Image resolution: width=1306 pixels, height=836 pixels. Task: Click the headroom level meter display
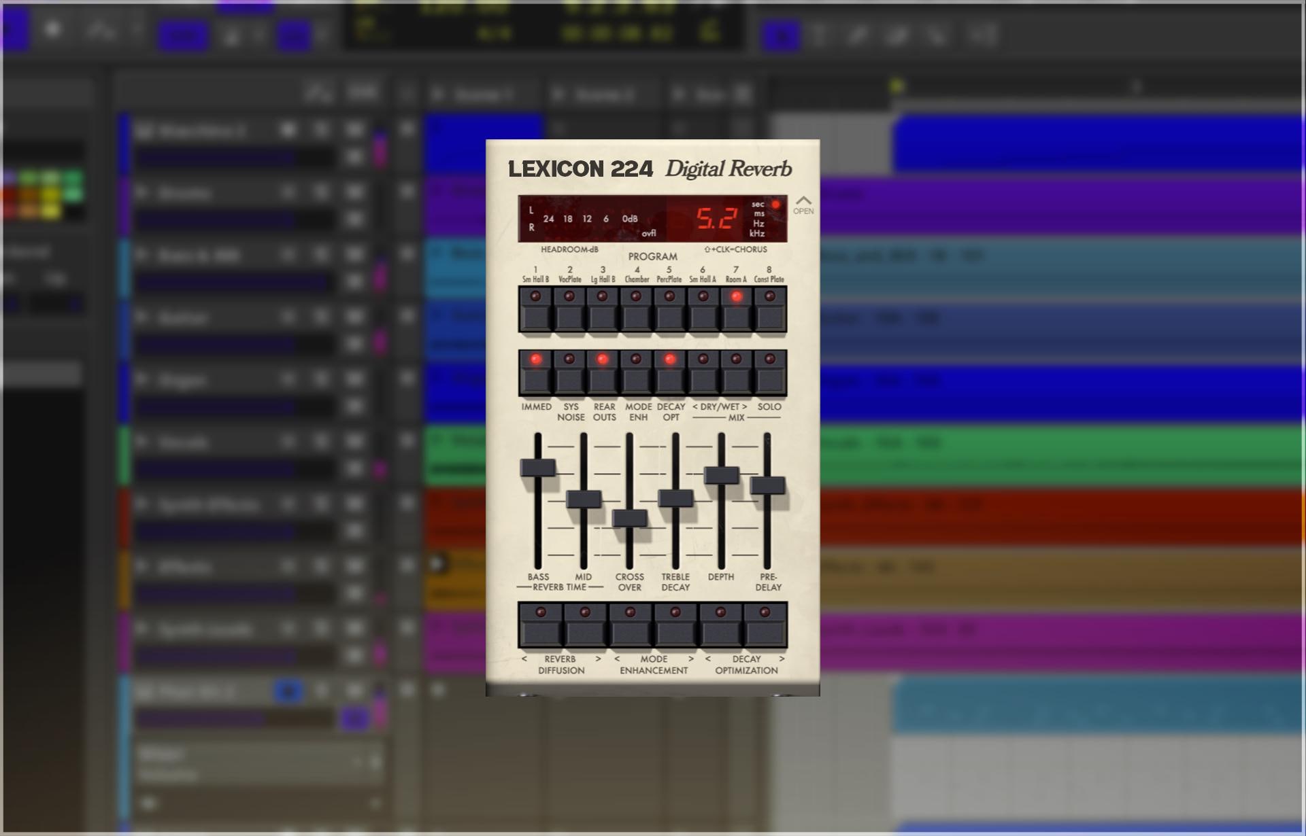click(592, 219)
